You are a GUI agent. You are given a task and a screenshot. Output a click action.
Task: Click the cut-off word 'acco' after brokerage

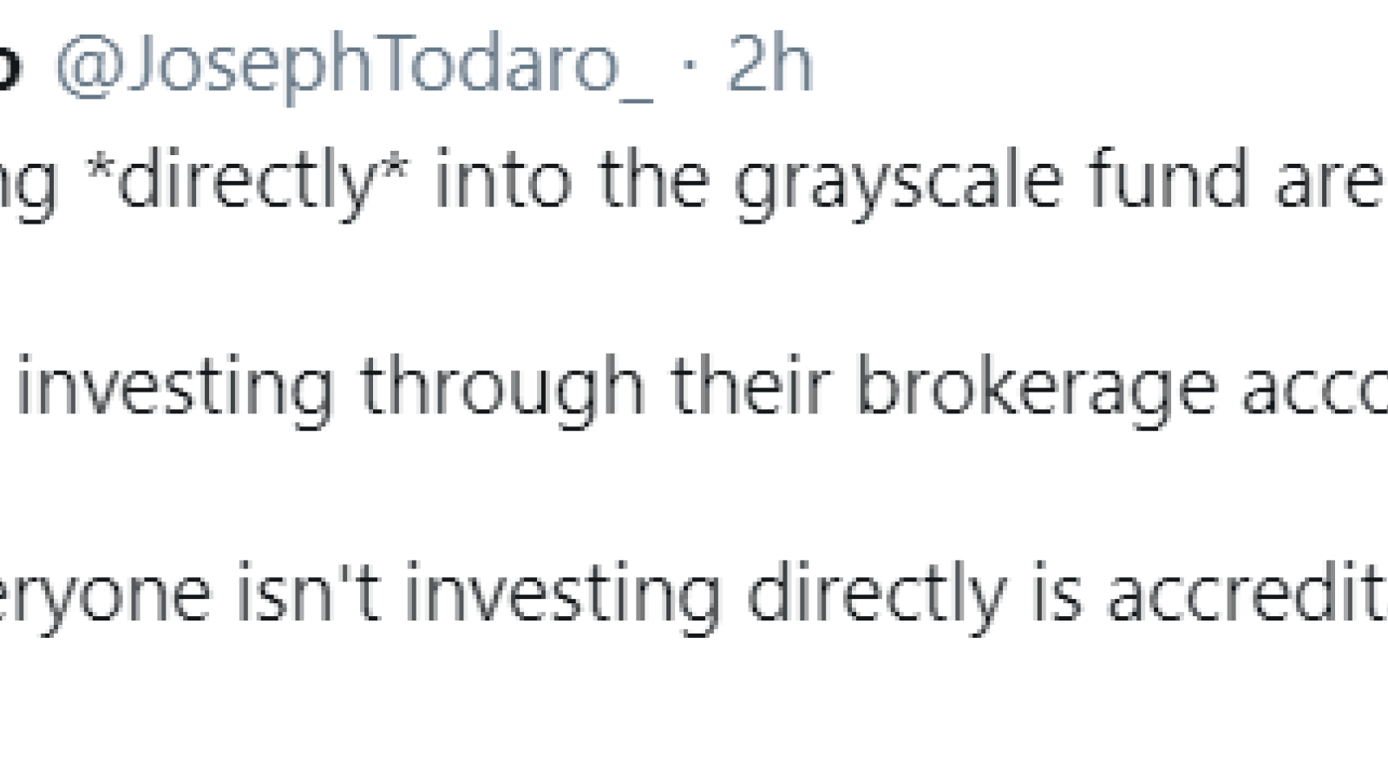point(1314,391)
